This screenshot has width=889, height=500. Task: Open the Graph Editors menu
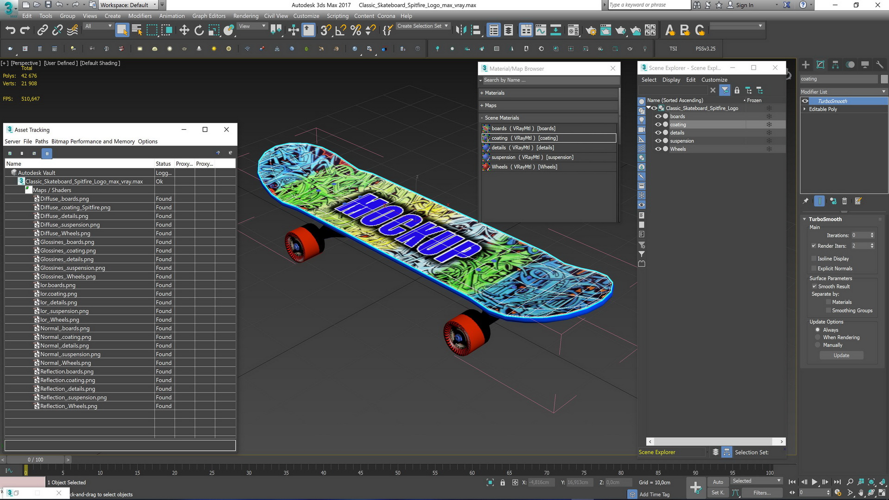coord(209,16)
